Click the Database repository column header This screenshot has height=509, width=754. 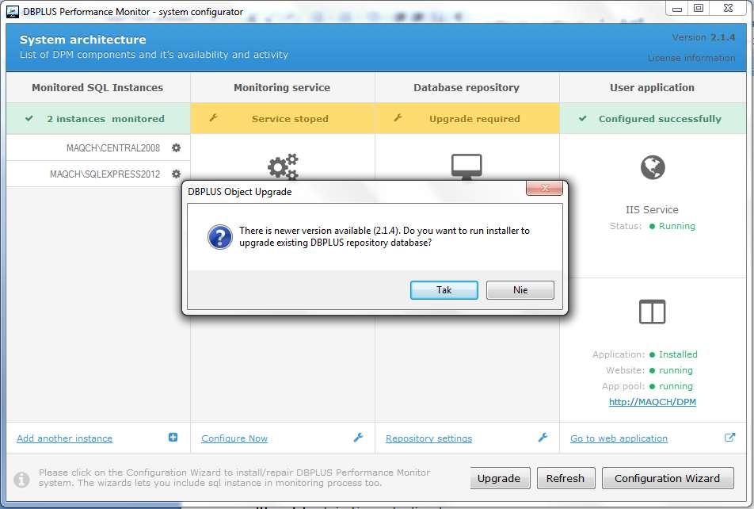point(466,88)
